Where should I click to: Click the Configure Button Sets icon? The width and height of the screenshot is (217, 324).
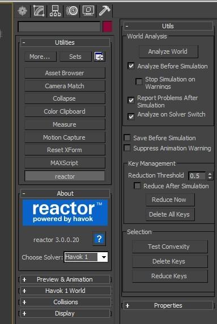coord(99,57)
